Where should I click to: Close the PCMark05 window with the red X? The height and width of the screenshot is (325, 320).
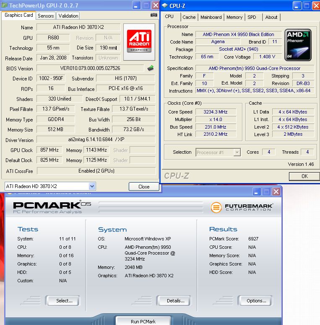[x=276, y=192]
